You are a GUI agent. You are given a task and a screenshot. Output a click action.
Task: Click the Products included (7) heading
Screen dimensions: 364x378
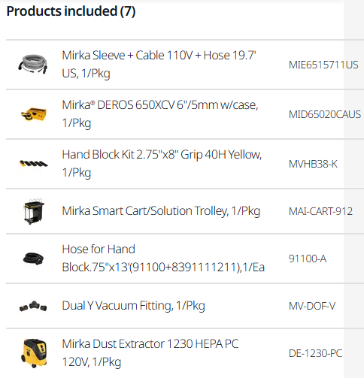pos(71,11)
